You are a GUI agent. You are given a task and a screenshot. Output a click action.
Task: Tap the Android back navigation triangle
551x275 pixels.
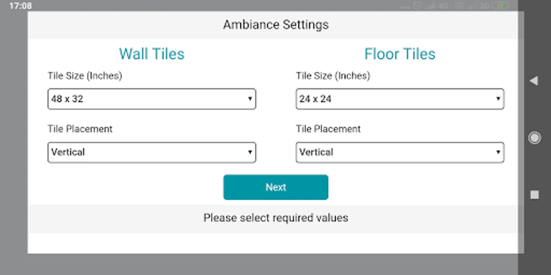(534, 81)
